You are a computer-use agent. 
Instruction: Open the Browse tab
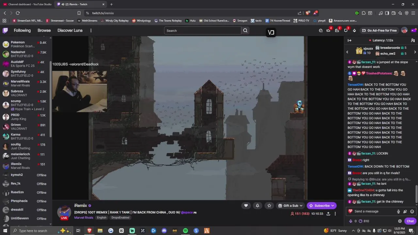[x=44, y=30]
